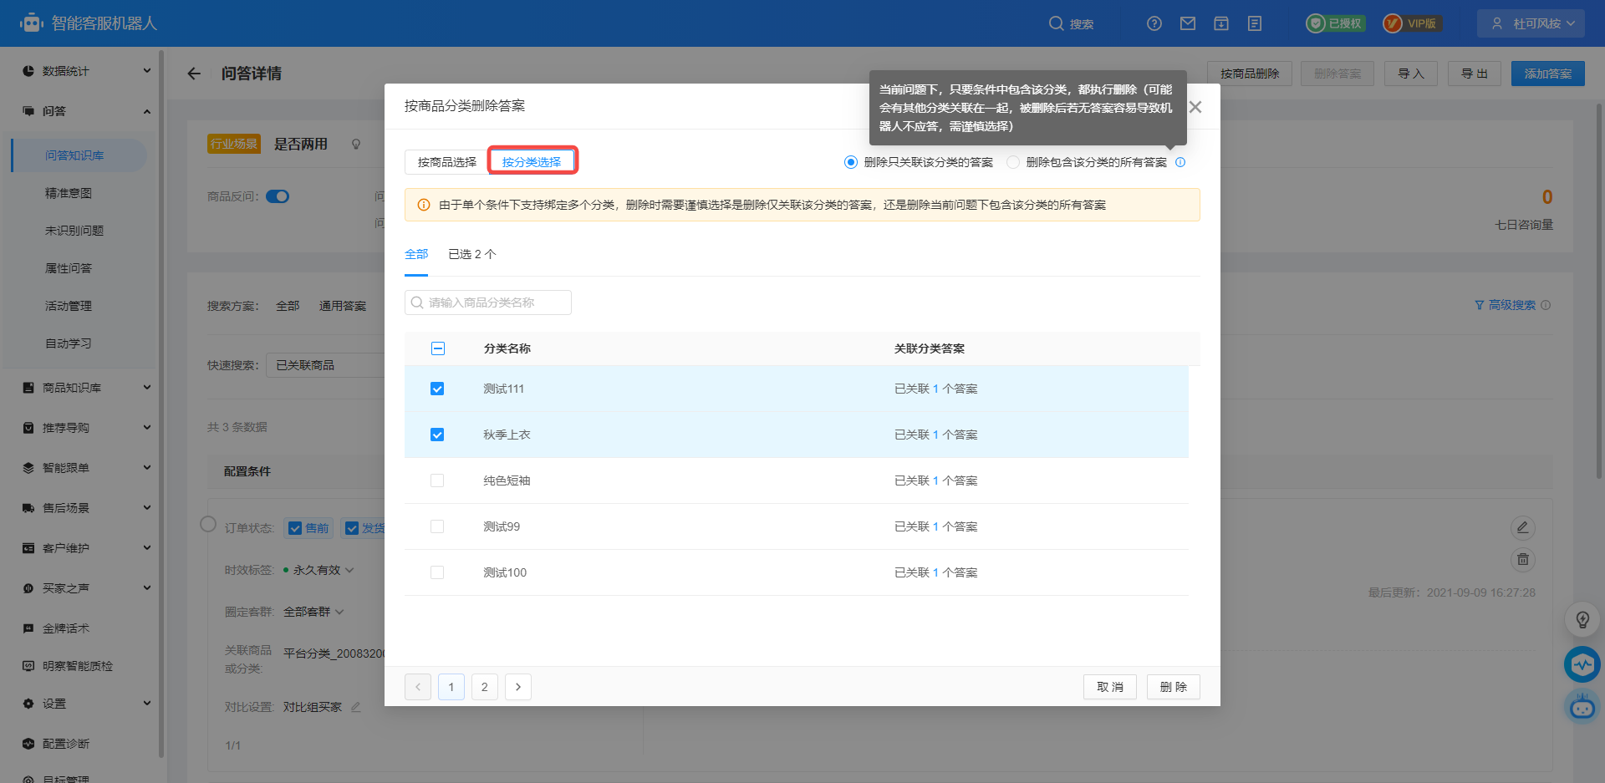This screenshot has height=783, width=1605.
Task: Click the floating monitor pulse button
Action: pos(1582,665)
